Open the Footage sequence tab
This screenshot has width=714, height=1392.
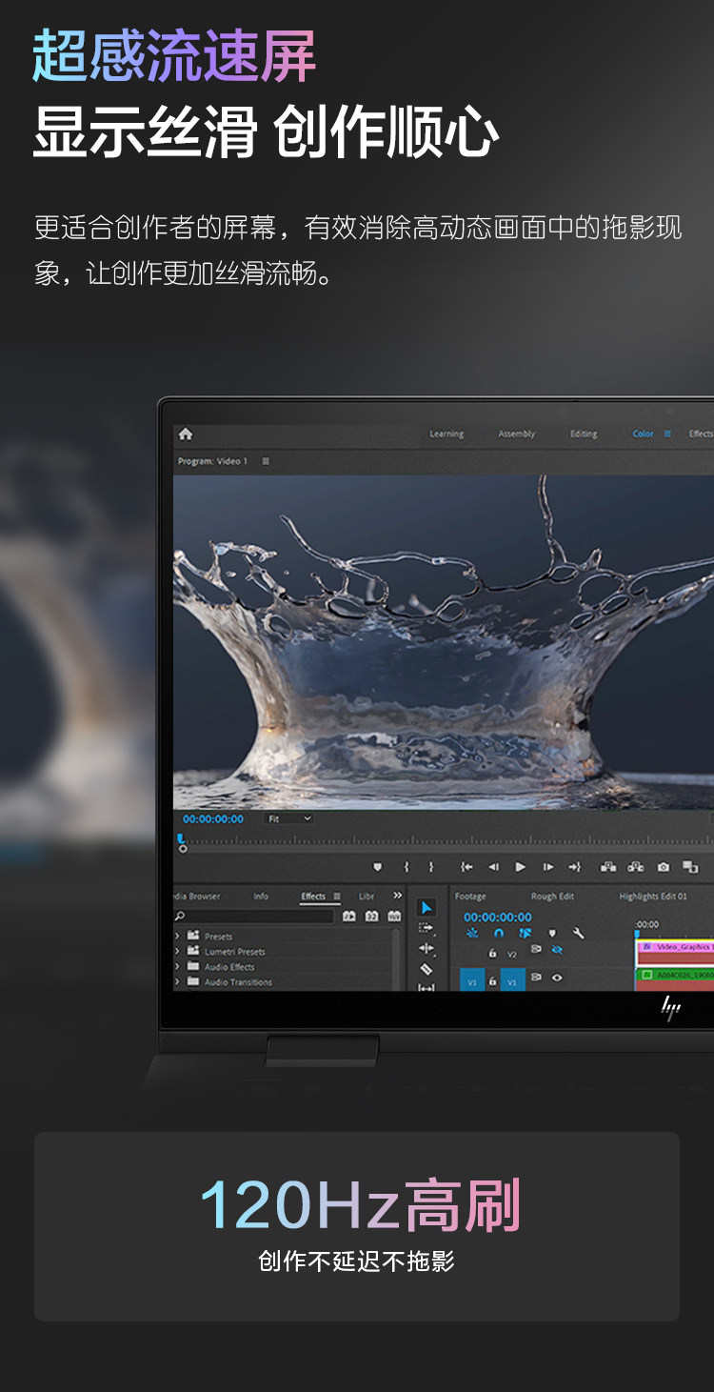(470, 897)
